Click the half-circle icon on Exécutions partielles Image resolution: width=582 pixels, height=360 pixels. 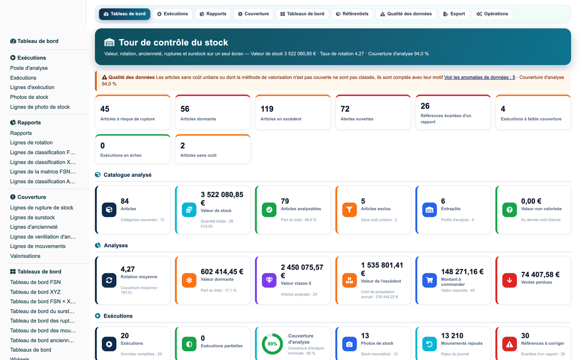[x=189, y=344]
